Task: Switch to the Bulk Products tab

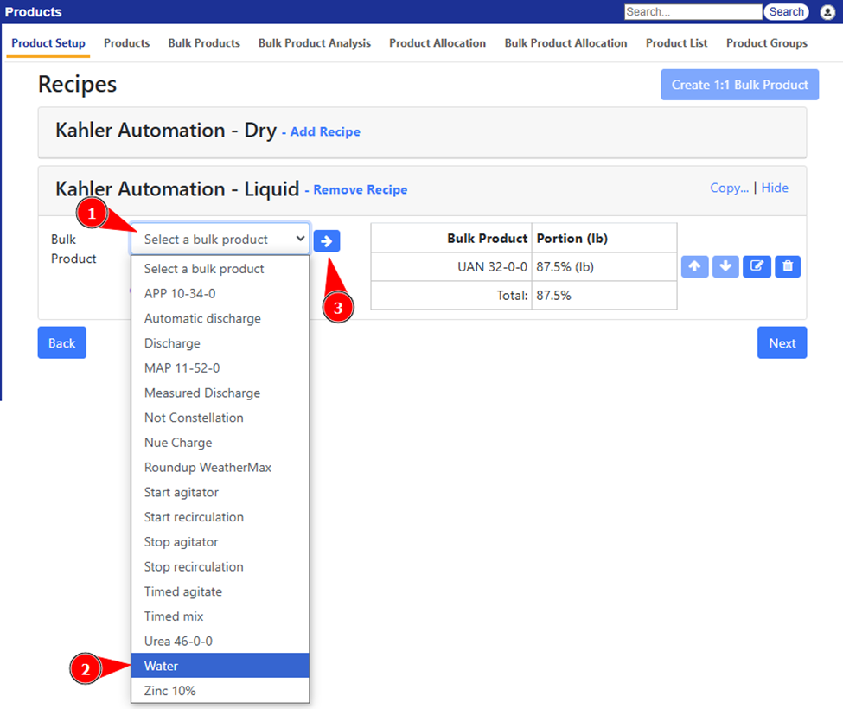Action: pos(203,42)
